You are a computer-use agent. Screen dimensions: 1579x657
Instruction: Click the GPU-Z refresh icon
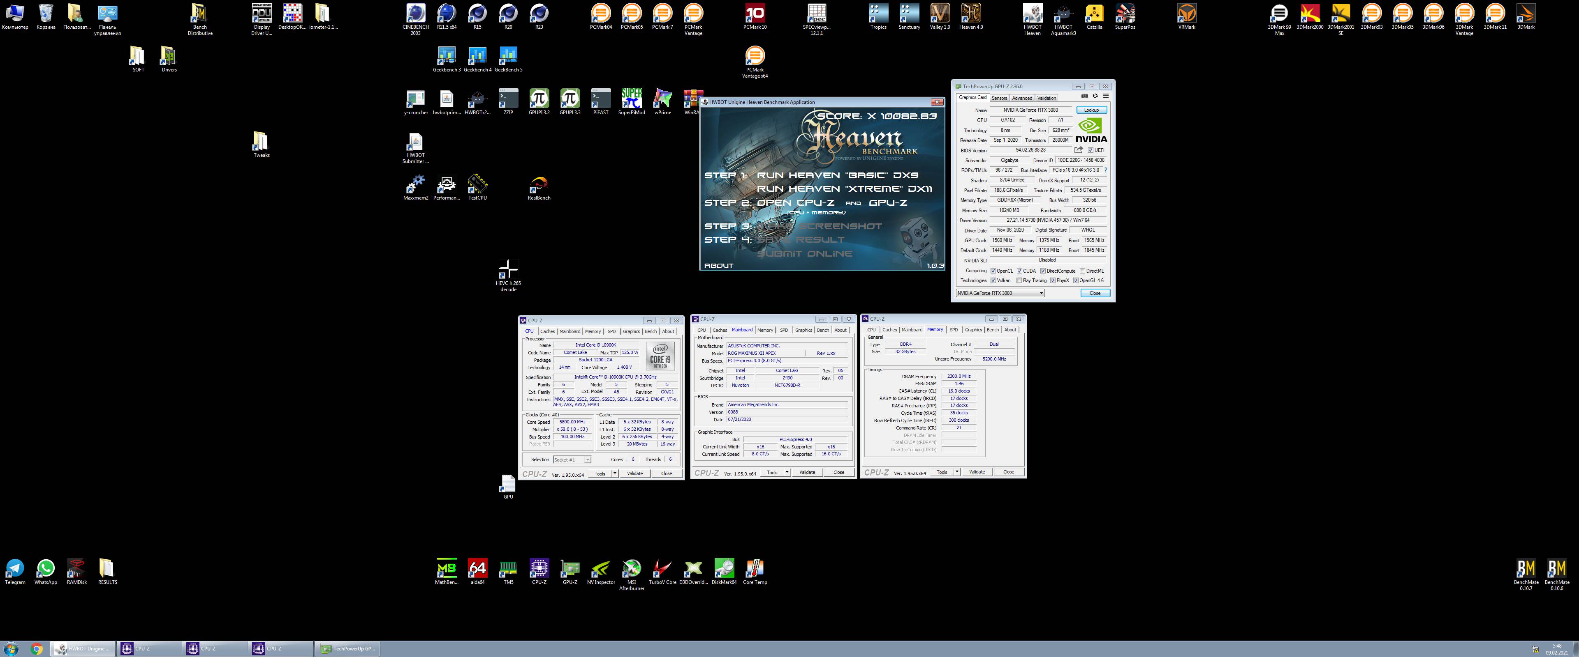(1095, 96)
